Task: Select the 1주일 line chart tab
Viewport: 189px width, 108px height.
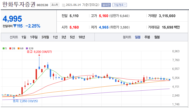Action: (34, 37)
